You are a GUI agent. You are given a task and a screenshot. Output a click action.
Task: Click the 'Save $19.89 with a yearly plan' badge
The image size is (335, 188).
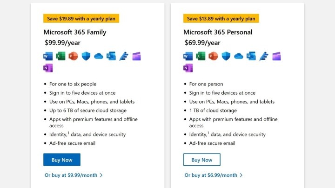point(81,19)
